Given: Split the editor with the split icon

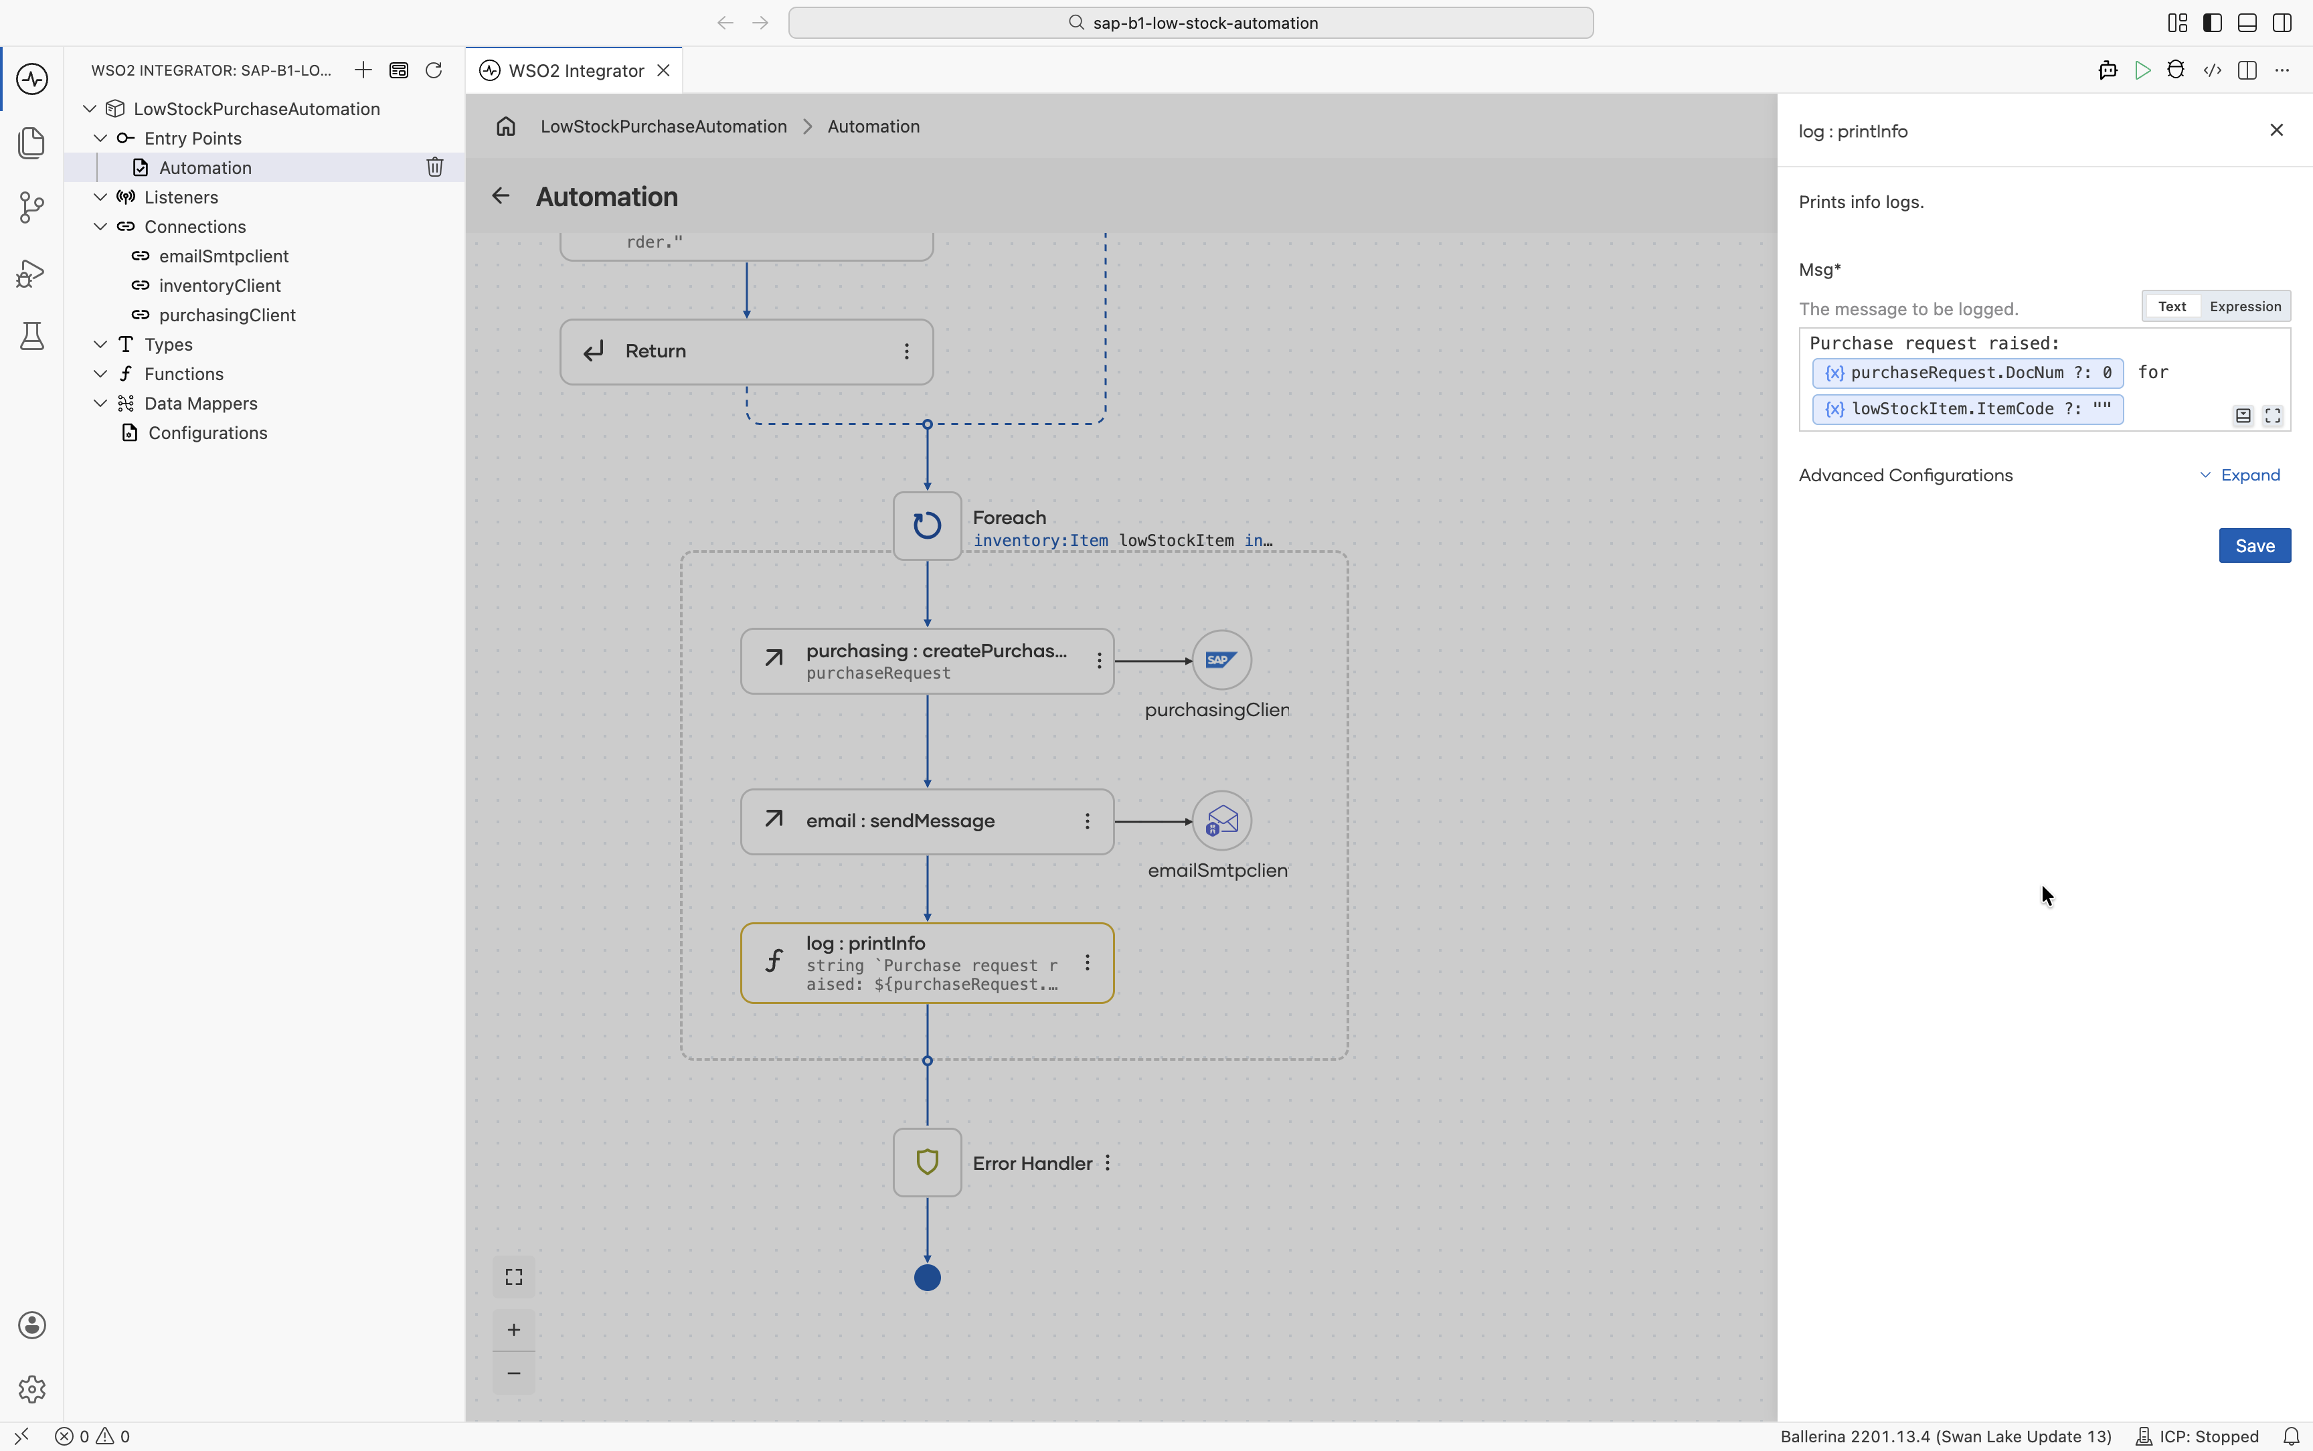Looking at the screenshot, I should pyautogui.click(x=2247, y=70).
